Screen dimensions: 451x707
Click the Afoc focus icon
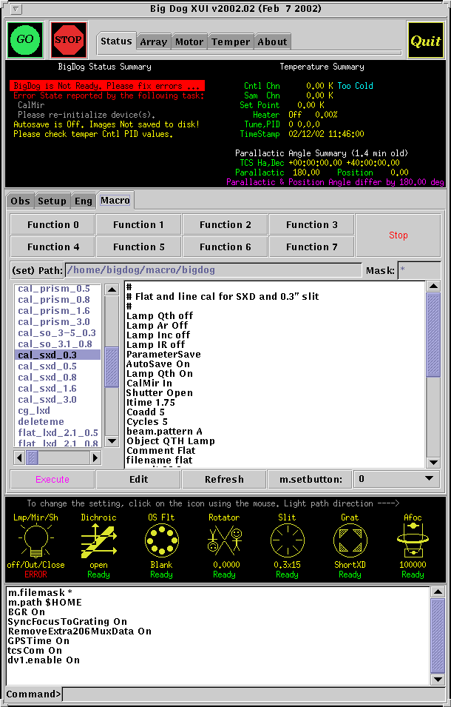pyautogui.click(x=413, y=541)
